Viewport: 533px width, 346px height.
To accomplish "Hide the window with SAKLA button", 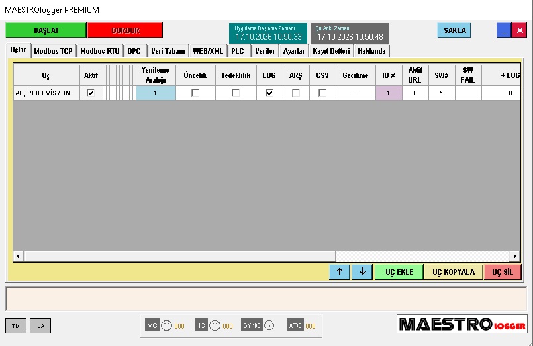I will 454,30.
